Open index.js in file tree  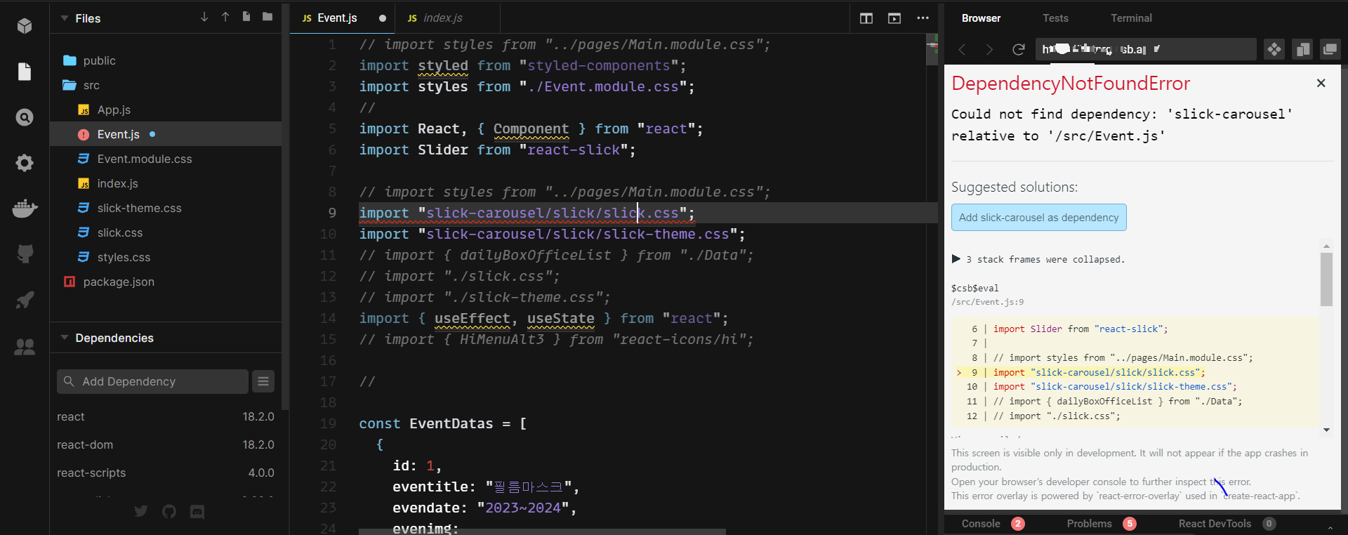tap(117, 183)
